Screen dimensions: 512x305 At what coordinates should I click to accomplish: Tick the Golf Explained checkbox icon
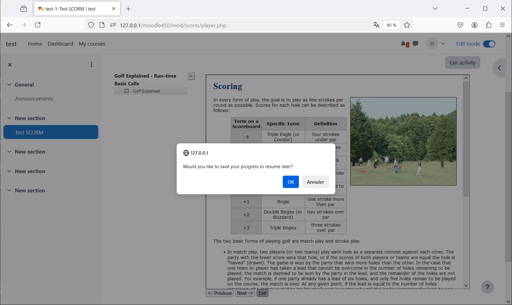click(127, 91)
